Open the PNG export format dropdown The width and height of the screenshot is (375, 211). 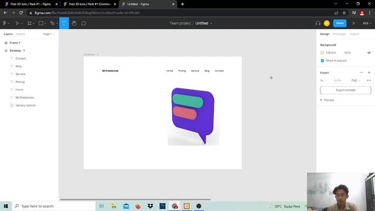[x=356, y=80]
